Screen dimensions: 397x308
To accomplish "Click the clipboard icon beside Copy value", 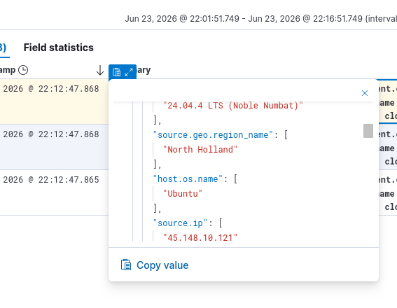I will pyautogui.click(x=126, y=265).
